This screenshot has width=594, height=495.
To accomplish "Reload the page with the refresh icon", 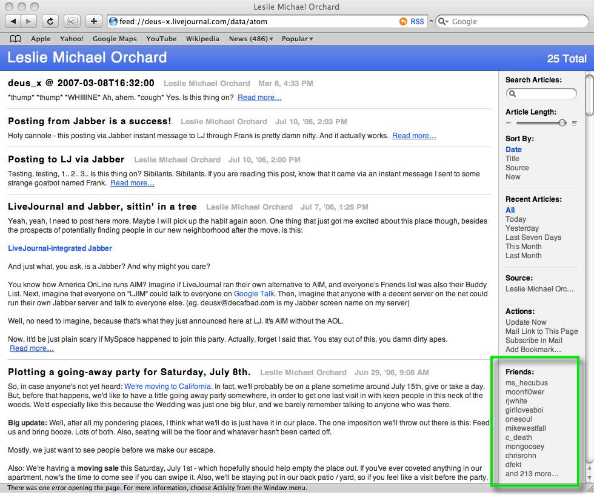I will (x=50, y=22).
